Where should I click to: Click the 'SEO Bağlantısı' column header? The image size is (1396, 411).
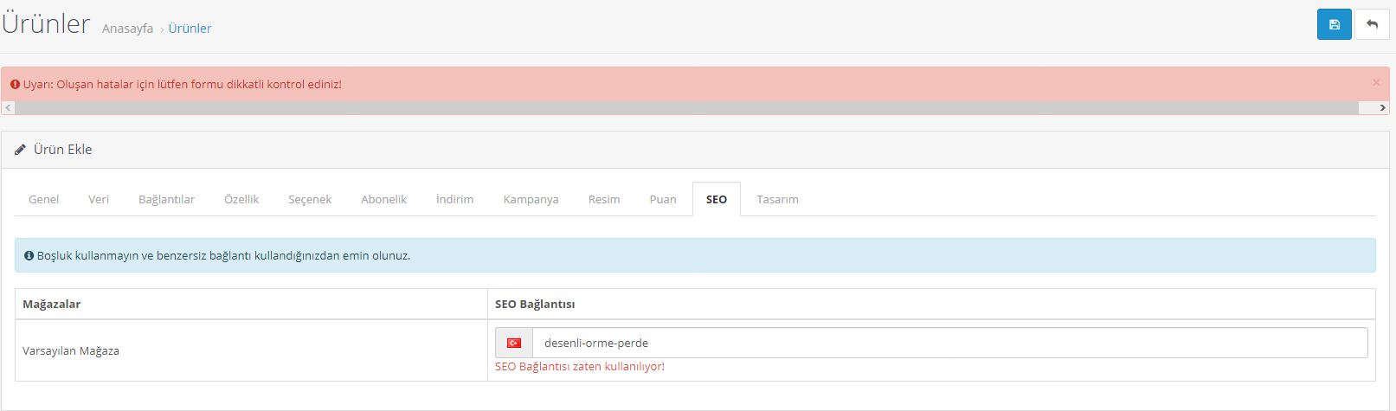click(x=535, y=305)
